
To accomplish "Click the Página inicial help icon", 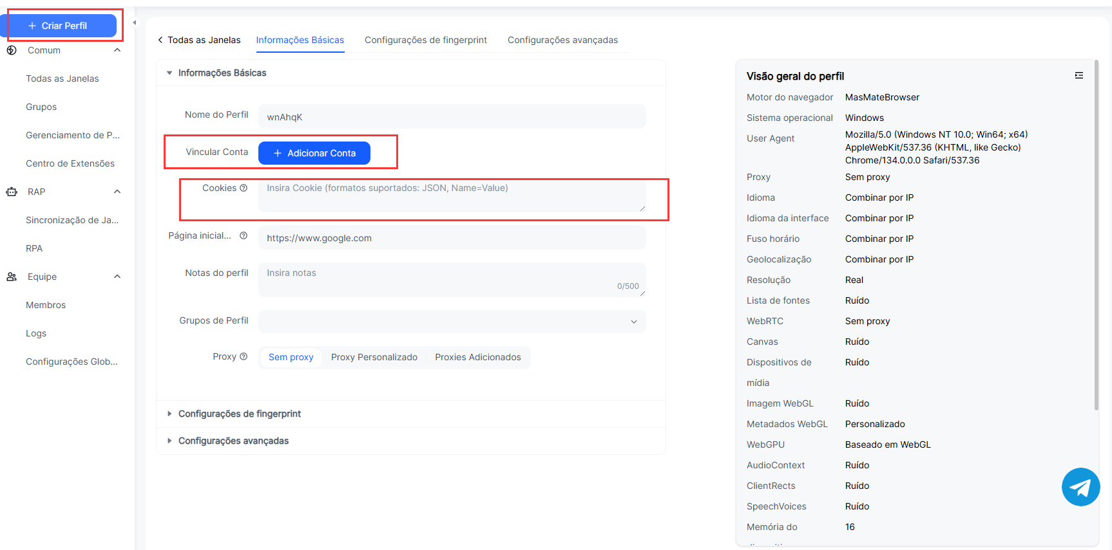I will click(244, 235).
